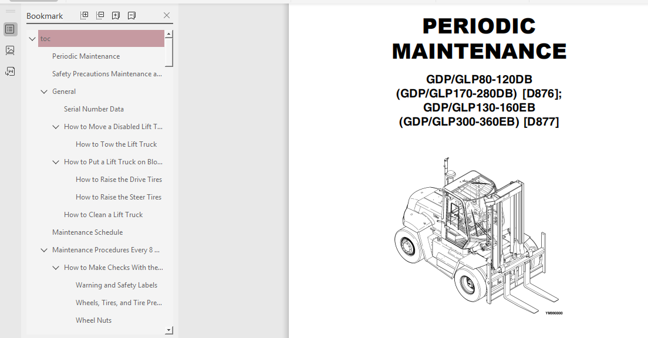Collapse the General bookmark group
Viewport: 648px width, 338px height.
point(44,92)
